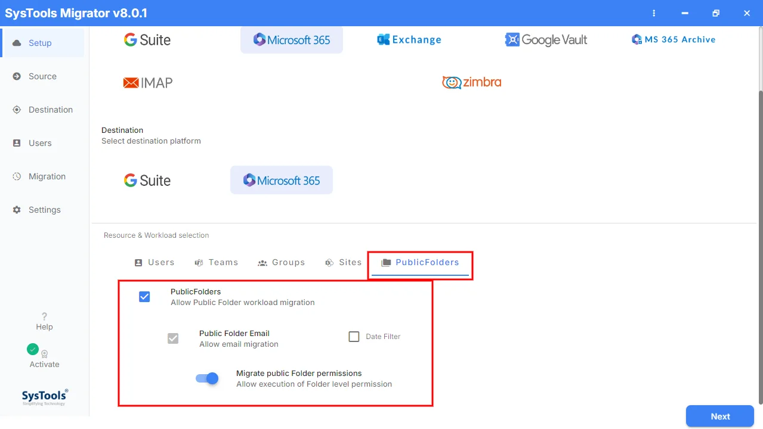Switch to the Sites tab
763x429 pixels.
(x=343, y=262)
